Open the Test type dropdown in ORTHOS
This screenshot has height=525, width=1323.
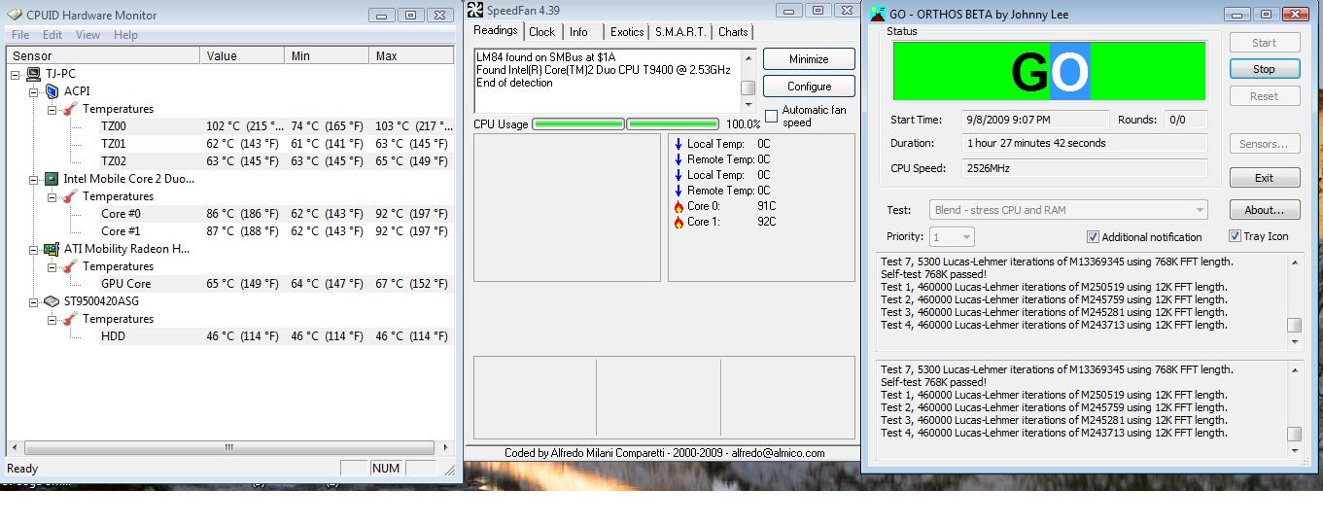pos(1068,210)
